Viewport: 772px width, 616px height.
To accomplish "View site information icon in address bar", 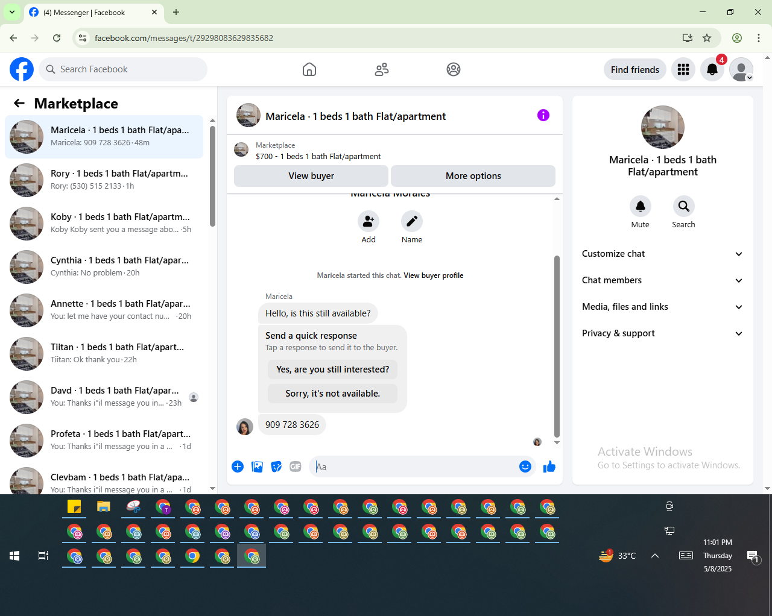I will pos(83,38).
